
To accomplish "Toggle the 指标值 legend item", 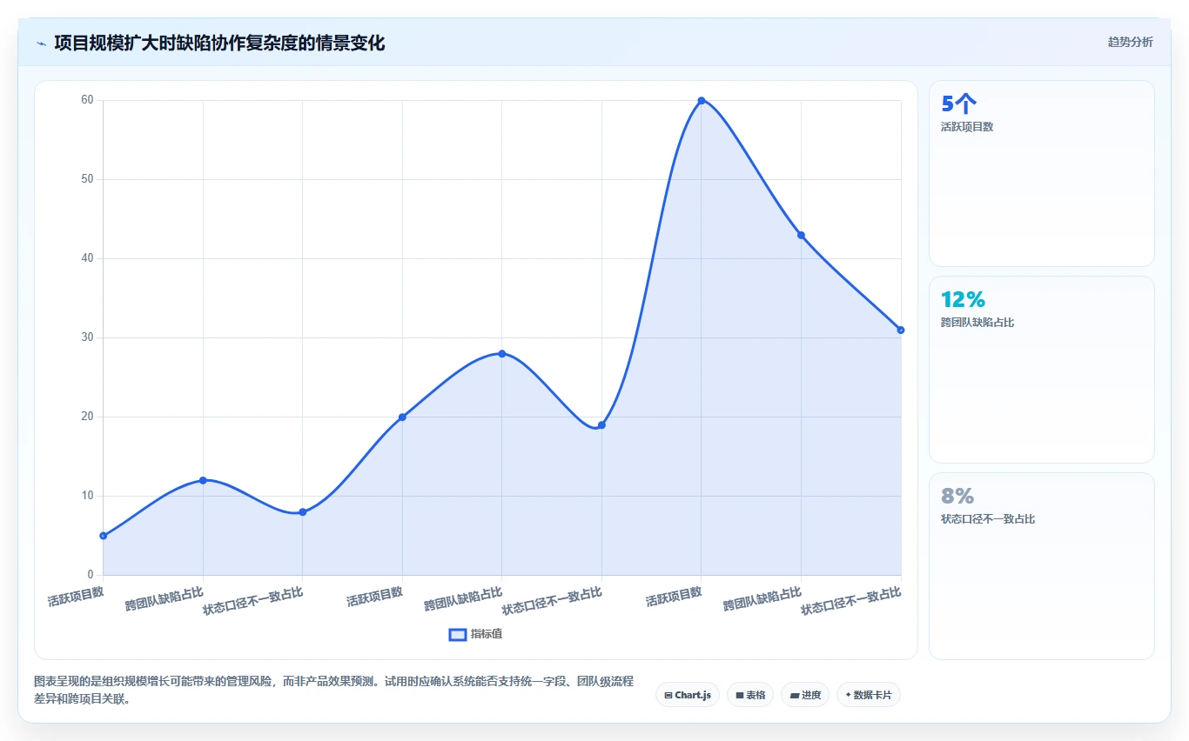I will click(x=475, y=634).
